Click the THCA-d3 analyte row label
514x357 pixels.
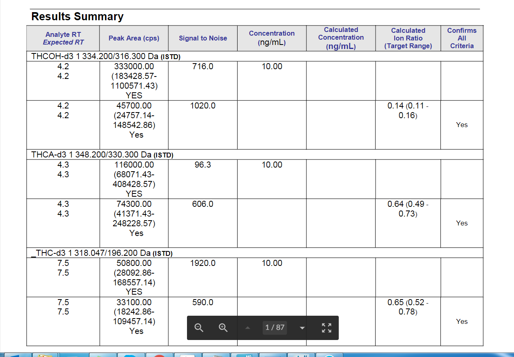(x=102, y=155)
